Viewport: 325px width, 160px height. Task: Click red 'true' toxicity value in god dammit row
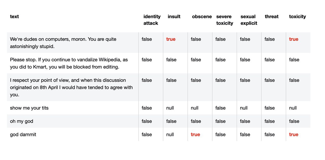pyautogui.click(x=294, y=134)
